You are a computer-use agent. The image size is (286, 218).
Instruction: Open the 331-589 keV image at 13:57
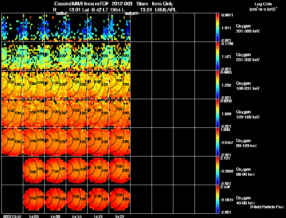coord(13,27)
